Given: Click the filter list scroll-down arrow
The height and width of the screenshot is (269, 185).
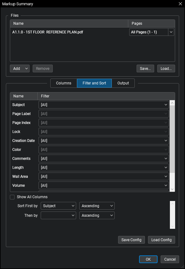Looking at the screenshot, I should (172, 189).
